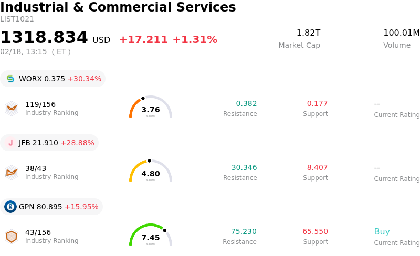Image resolution: width=420 pixels, height=256 pixels.
Task: Open the WORX 0.375 stock chip
Action: pos(52,79)
